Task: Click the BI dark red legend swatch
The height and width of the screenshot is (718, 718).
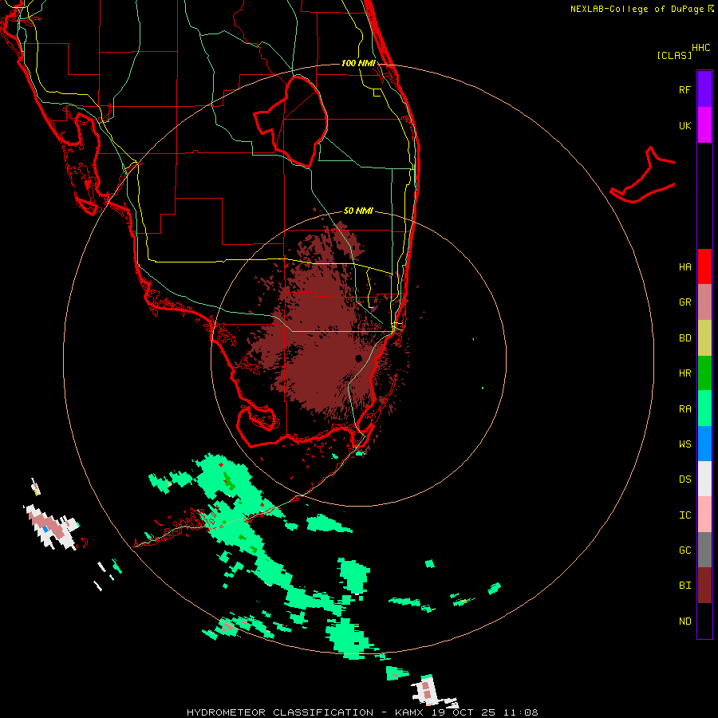Action: tap(704, 586)
